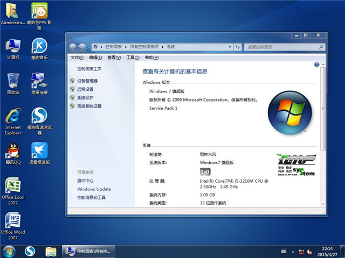Open the Windows Explorer taskbar icon
Viewport: 345px width, 258px height.
coord(51,252)
